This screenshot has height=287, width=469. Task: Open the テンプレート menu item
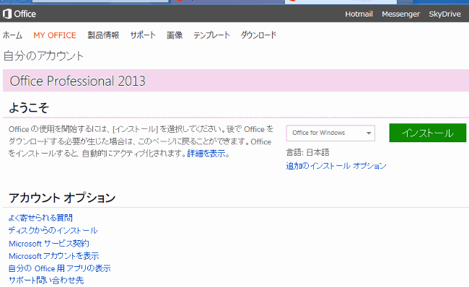coord(211,35)
